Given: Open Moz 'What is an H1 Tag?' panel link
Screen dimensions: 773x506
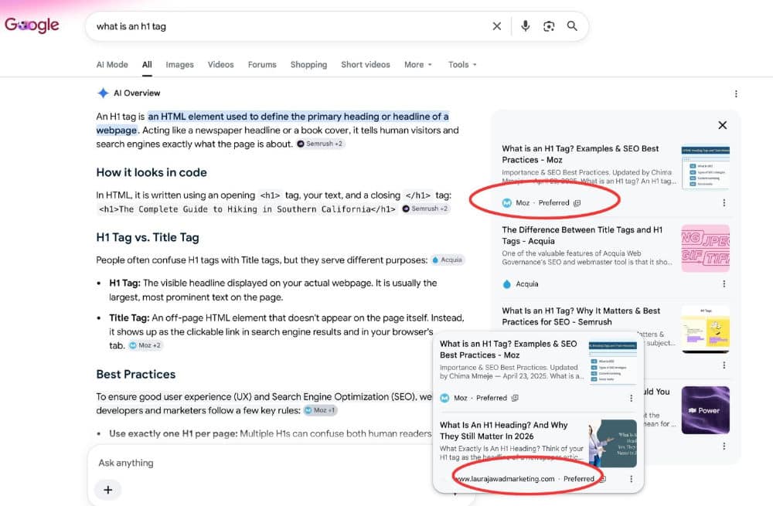Looking at the screenshot, I should pyautogui.click(x=581, y=155).
